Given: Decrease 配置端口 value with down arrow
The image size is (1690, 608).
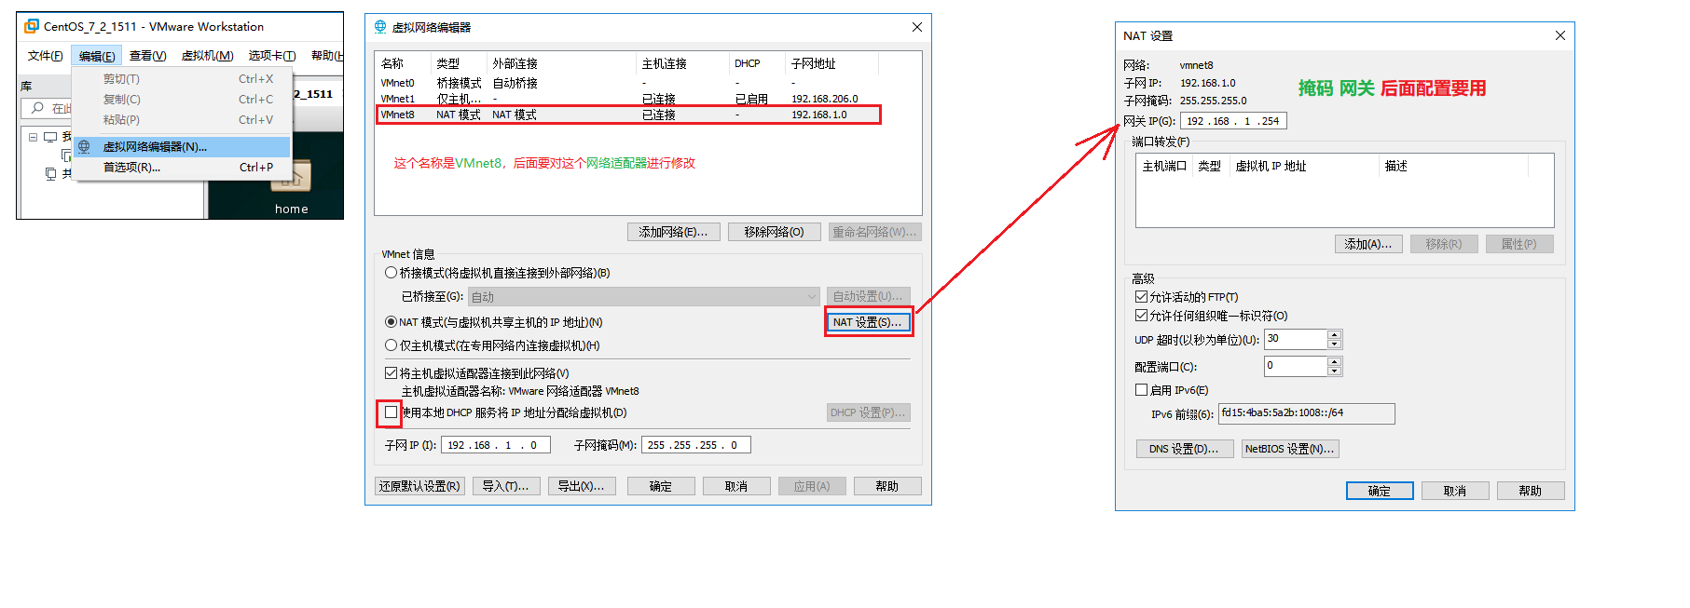Looking at the screenshot, I should click(x=1334, y=371).
